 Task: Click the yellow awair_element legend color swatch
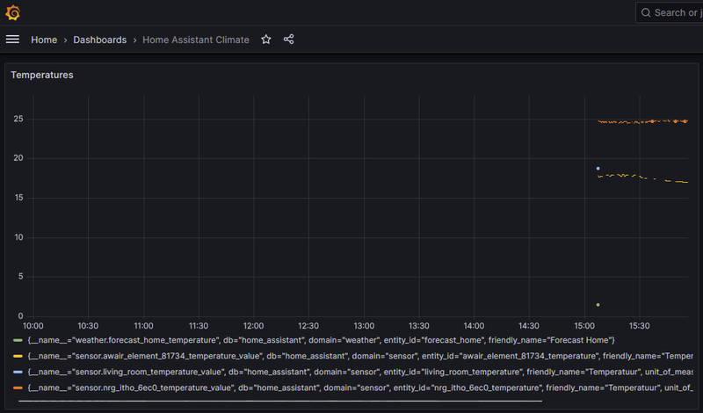[18, 356]
